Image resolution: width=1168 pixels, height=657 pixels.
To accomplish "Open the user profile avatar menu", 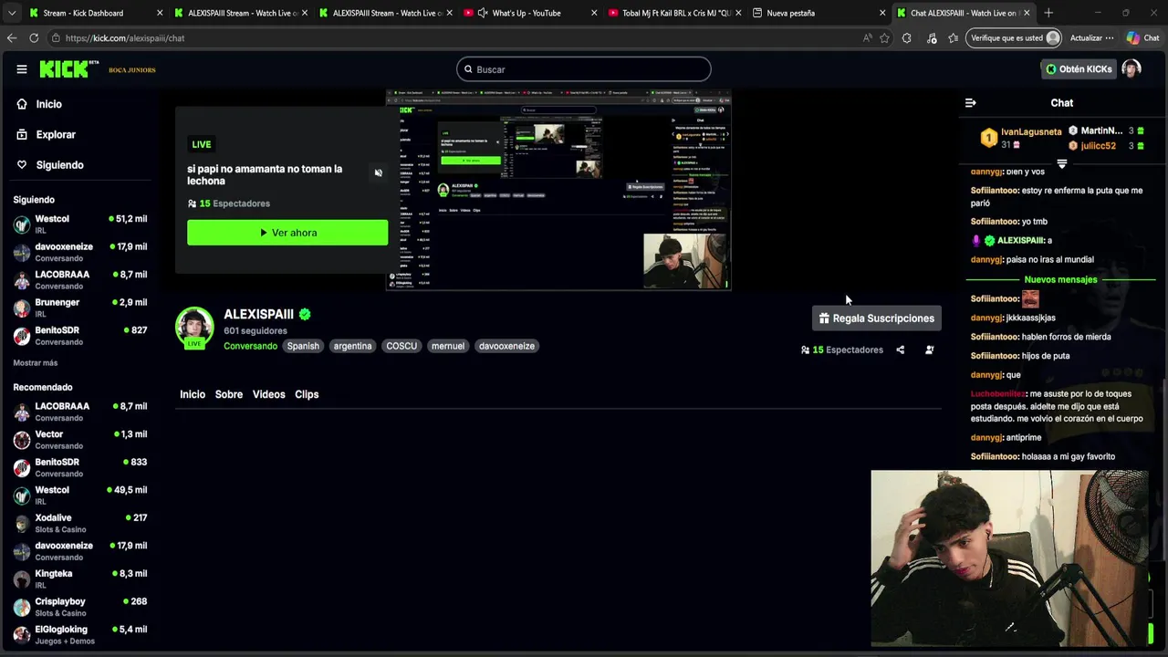I will pyautogui.click(x=1131, y=69).
